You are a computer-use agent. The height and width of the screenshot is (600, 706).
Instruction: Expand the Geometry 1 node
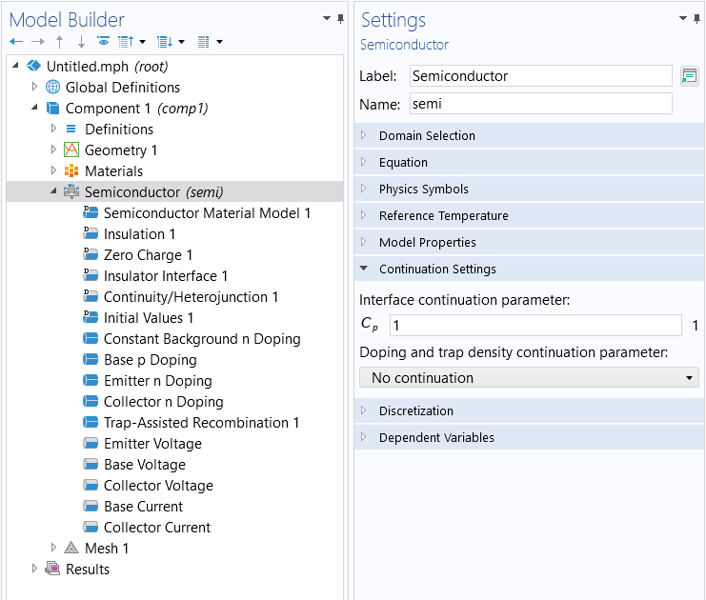[54, 150]
